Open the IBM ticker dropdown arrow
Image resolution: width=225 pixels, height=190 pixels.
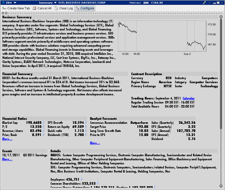[x=15, y=3]
